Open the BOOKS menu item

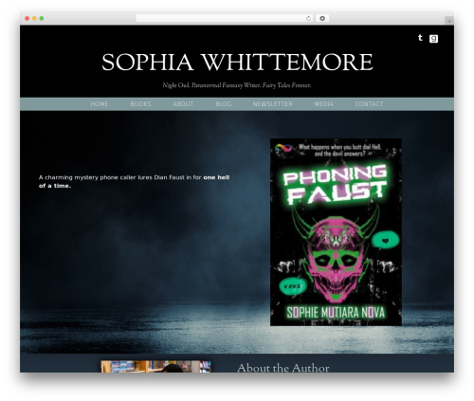coord(140,104)
